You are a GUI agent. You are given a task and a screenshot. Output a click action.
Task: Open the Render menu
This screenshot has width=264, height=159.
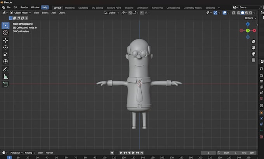point(24,7)
